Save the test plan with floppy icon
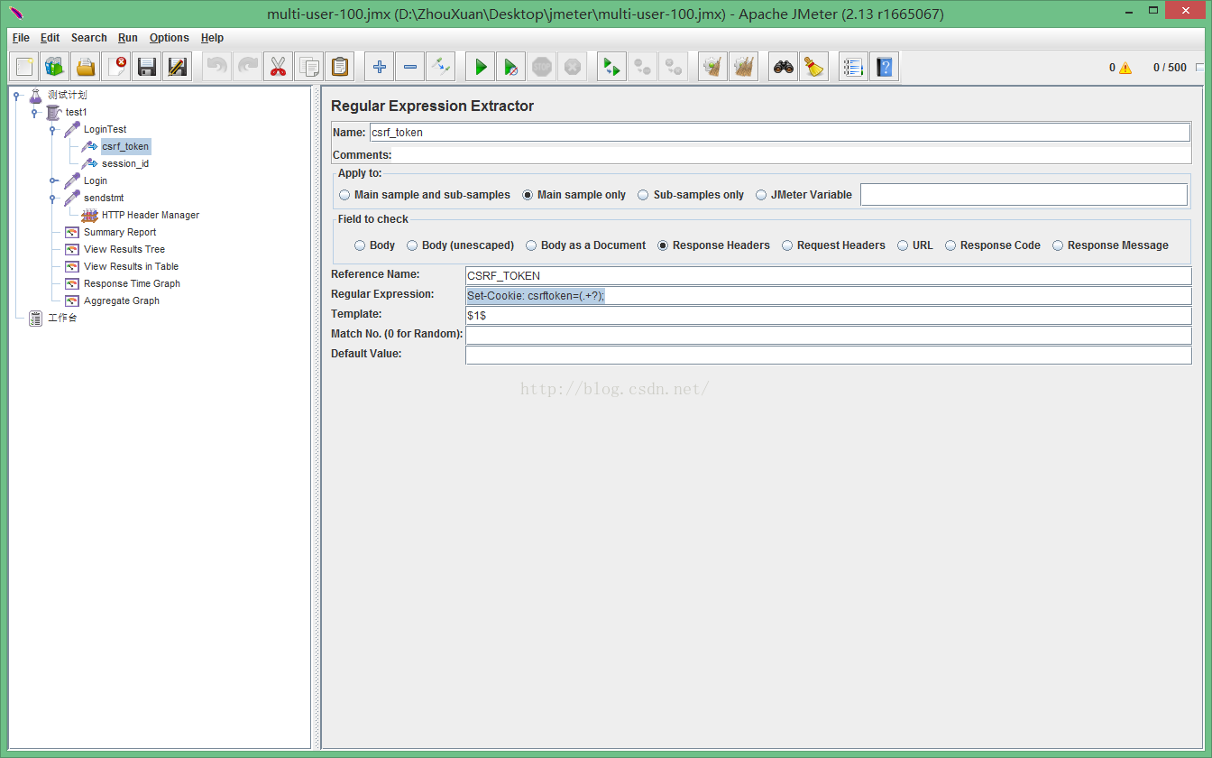 [147, 67]
